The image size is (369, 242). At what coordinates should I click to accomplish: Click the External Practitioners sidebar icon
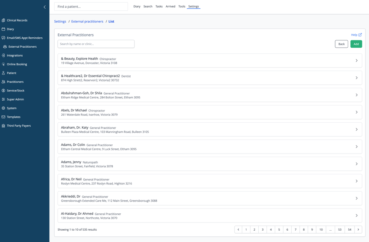(5, 46)
